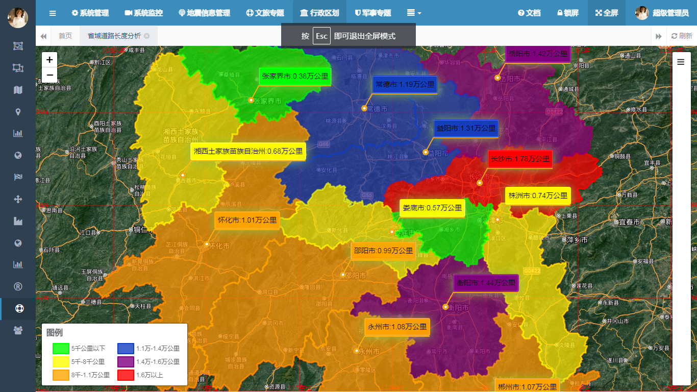Click the 永州市:1.08万公里 label
Viewport: 697px width, 392px height.
tap(397, 327)
